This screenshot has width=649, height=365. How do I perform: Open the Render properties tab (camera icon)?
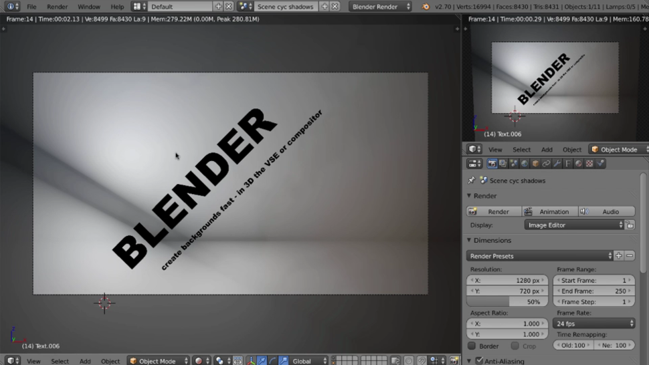tap(492, 164)
